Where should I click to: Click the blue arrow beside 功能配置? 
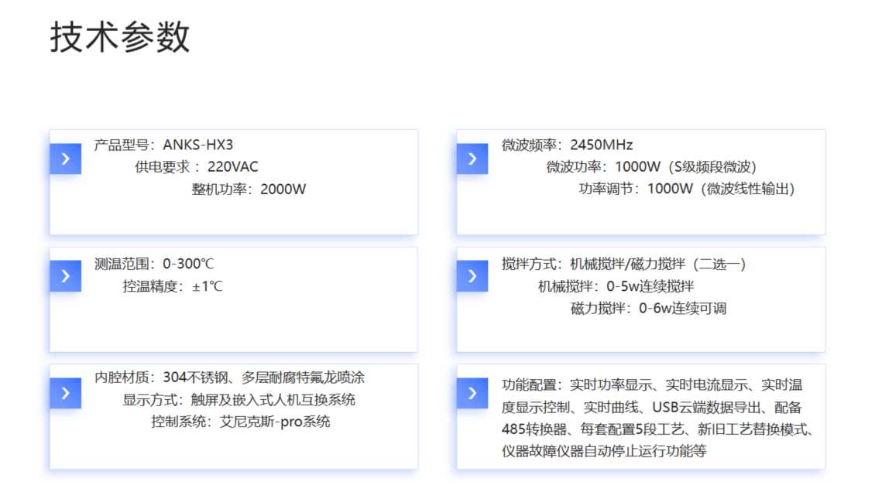472,393
